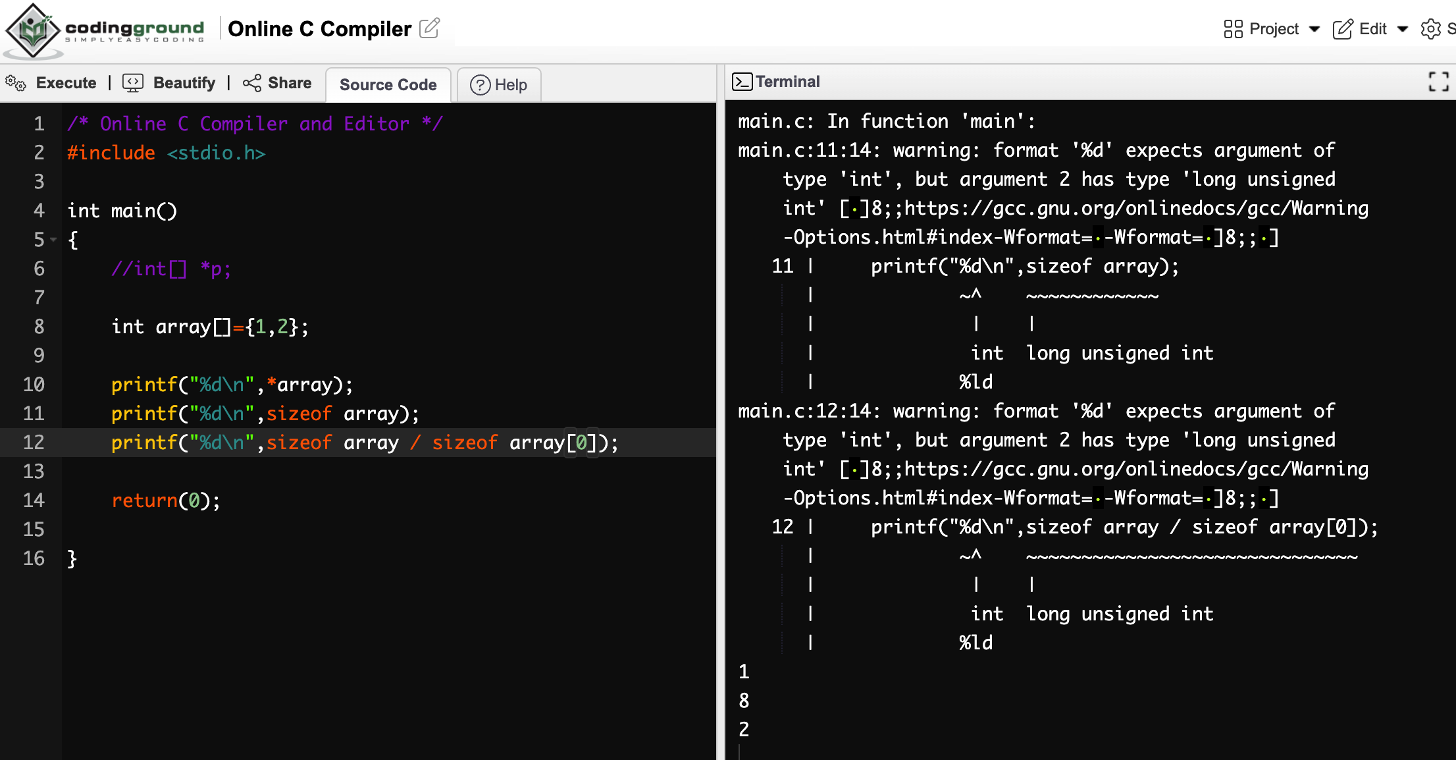The image size is (1456, 760).
Task: Click the Share network icon
Action: pos(252,83)
